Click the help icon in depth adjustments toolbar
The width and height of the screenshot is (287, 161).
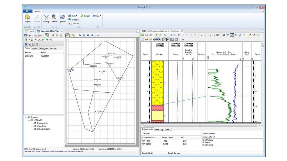click(183, 39)
